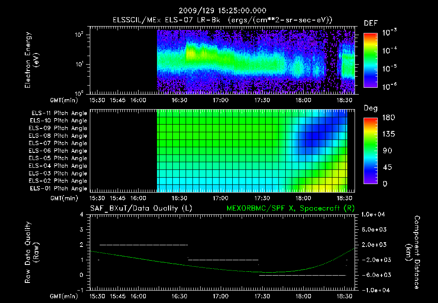Click the dark blue region in pitch angle plot
The height and width of the screenshot is (303, 438).
point(316,136)
